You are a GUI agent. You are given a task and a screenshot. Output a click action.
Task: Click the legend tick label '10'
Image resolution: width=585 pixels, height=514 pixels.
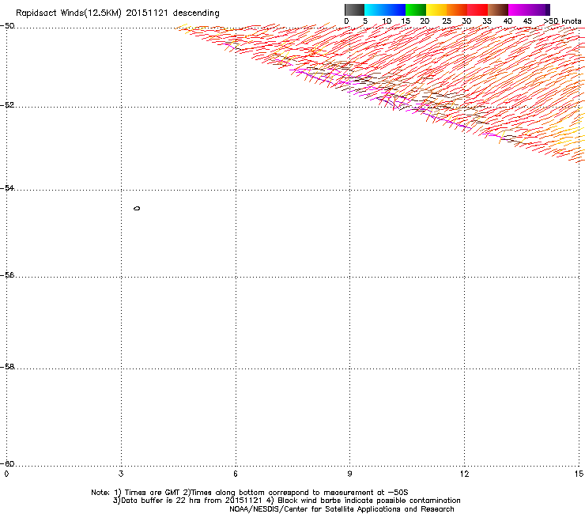[387, 21]
